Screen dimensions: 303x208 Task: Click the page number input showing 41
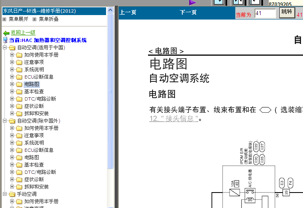pyautogui.click(x=265, y=13)
